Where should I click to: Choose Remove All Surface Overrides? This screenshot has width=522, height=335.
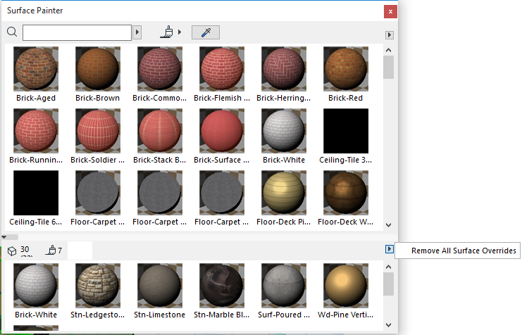click(x=464, y=251)
